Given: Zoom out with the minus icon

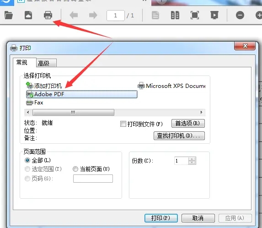Looking at the screenshot, I should click(x=240, y=15).
